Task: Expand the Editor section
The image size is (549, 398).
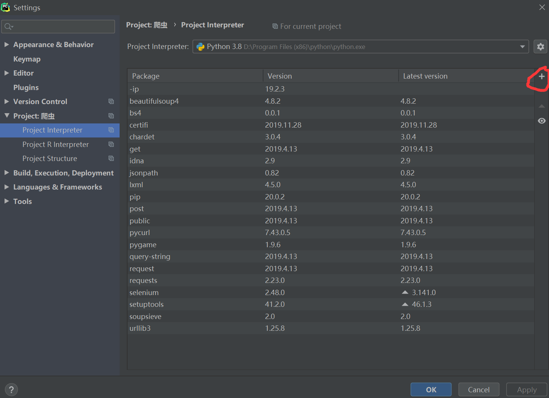Action: coord(6,73)
